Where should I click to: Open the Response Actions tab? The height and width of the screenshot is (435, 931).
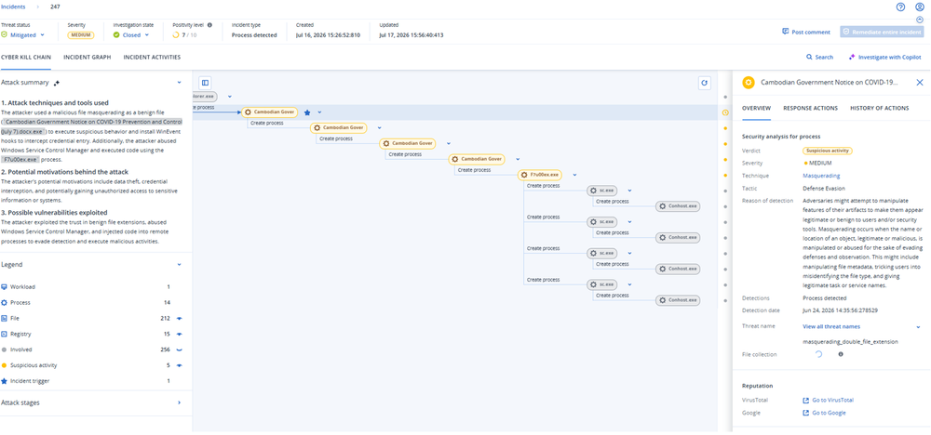pos(811,108)
